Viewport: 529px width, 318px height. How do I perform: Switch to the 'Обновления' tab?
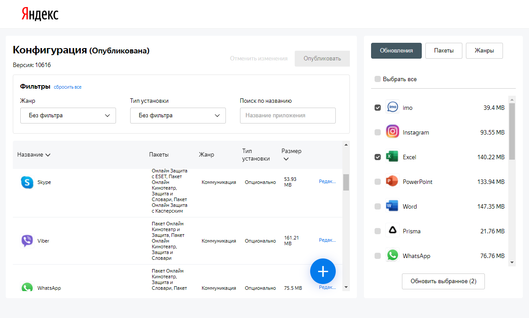396,51
